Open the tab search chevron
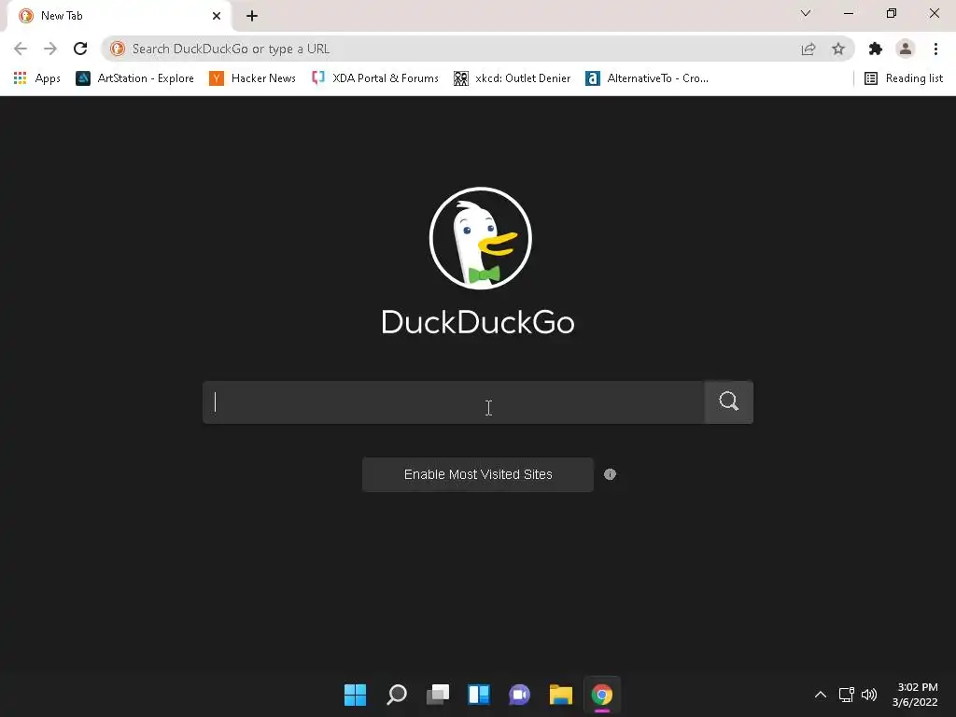956x717 pixels. click(806, 13)
